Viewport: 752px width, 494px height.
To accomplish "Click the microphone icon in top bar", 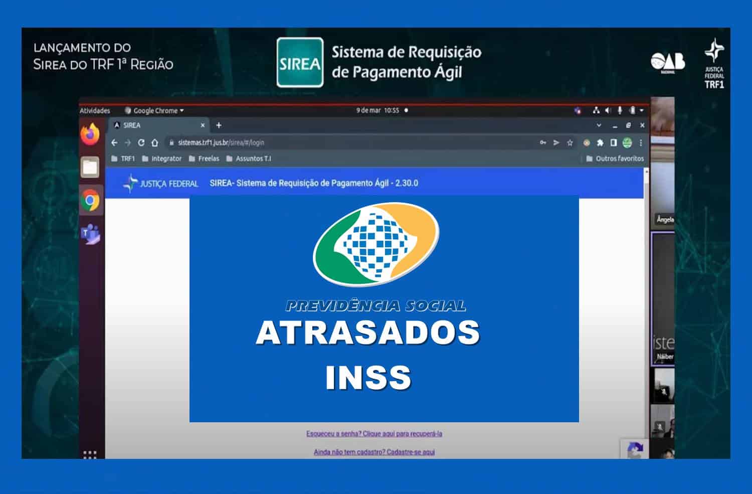I will [x=620, y=110].
